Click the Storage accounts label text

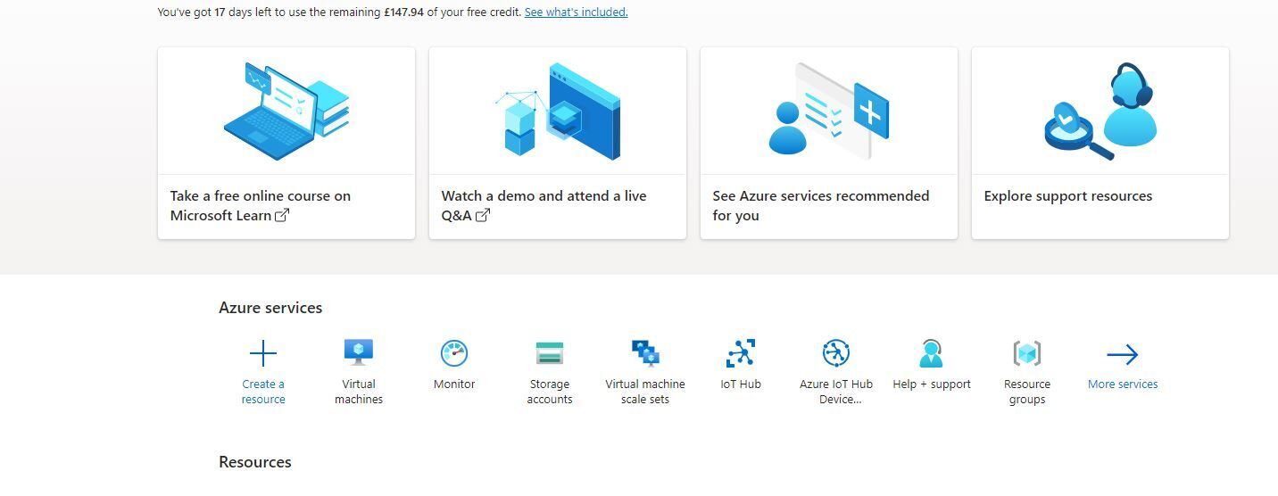click(x=550, y=392)
